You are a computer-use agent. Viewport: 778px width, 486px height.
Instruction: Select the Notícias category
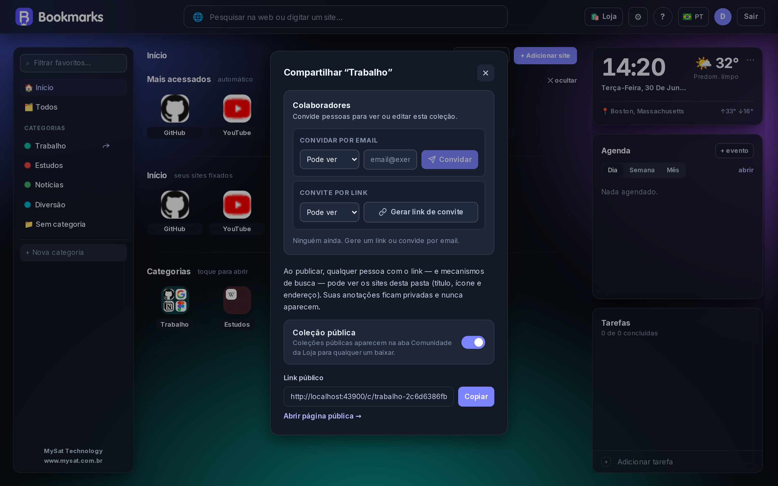pyautogui.click(x=73, y=185)
